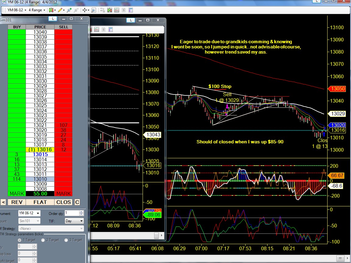This screenshot has height=263, width=351.
Task: Click the SELL column header
Action: [63, 27]
